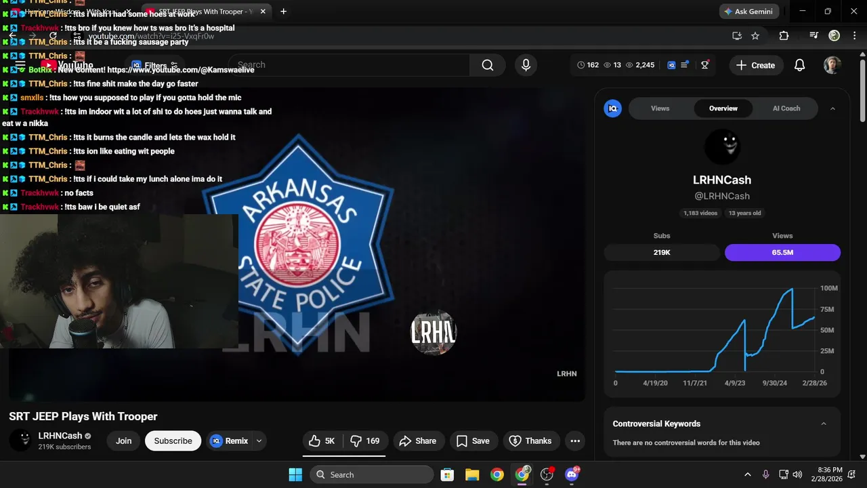
Task: Click the @LRHNCash handle in vidIQ panel
Action: 722,196
